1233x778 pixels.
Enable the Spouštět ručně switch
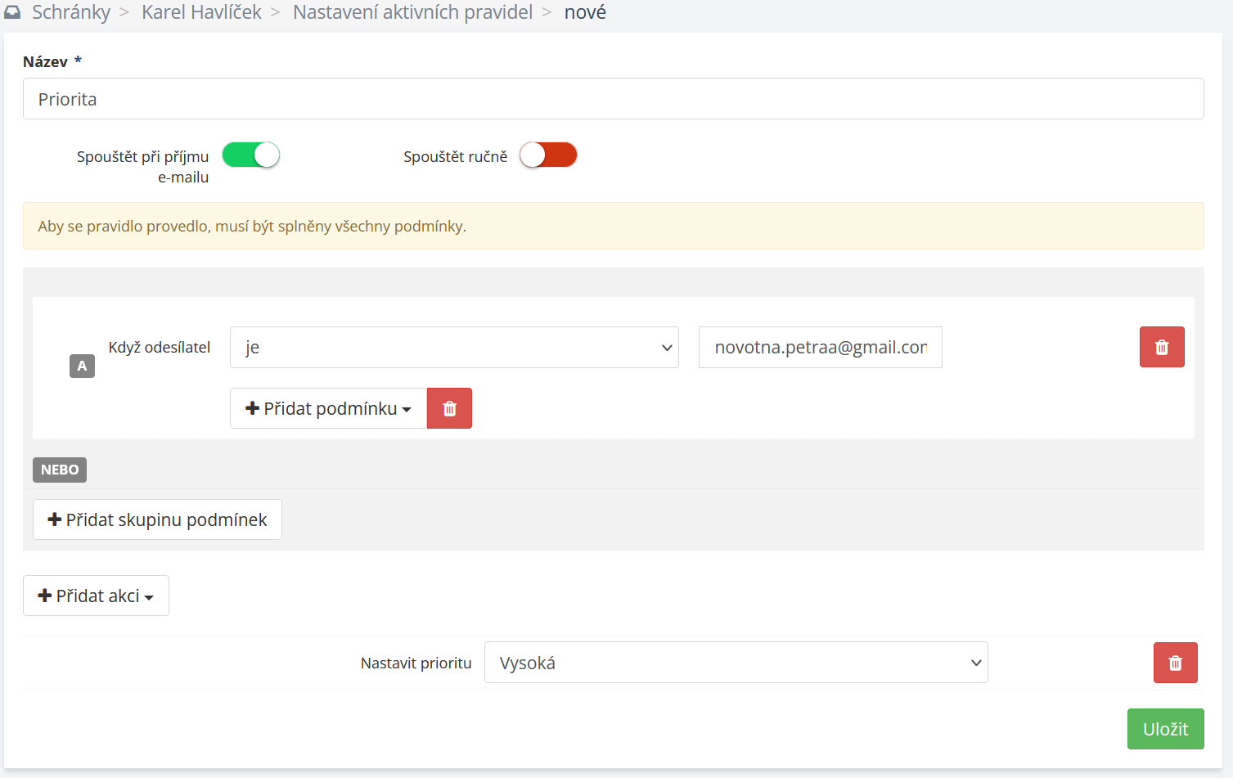pos(548,155)
